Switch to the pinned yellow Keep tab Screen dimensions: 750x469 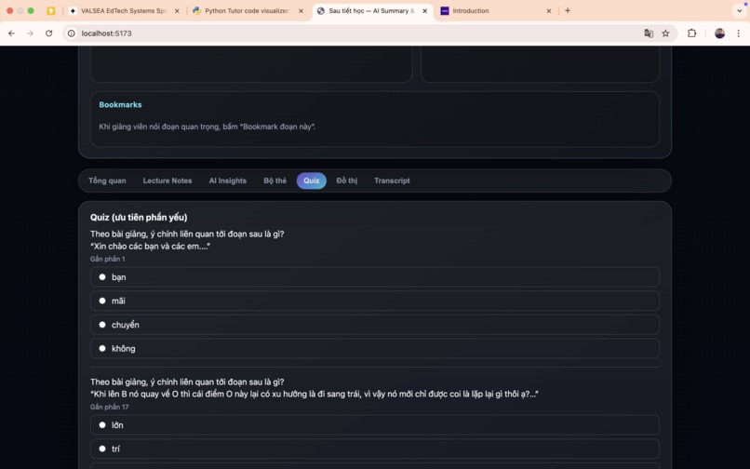(50, 10)
